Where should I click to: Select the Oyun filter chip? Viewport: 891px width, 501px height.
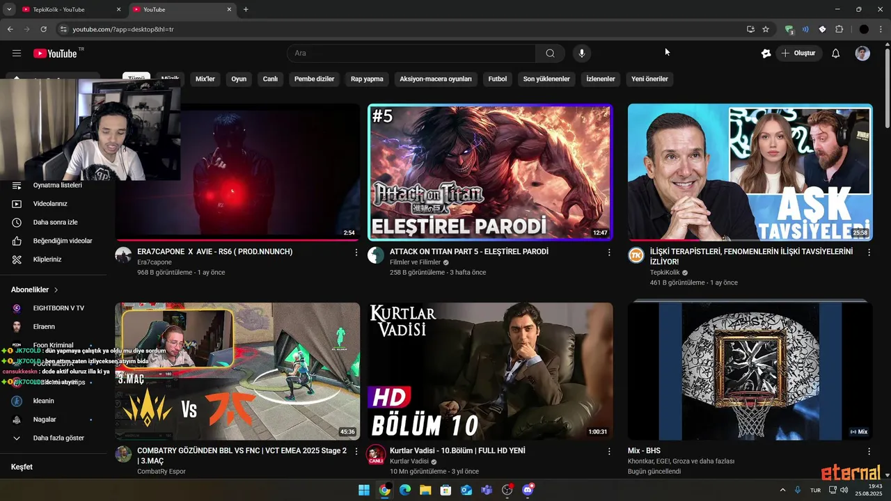click(x=239, y=79)
